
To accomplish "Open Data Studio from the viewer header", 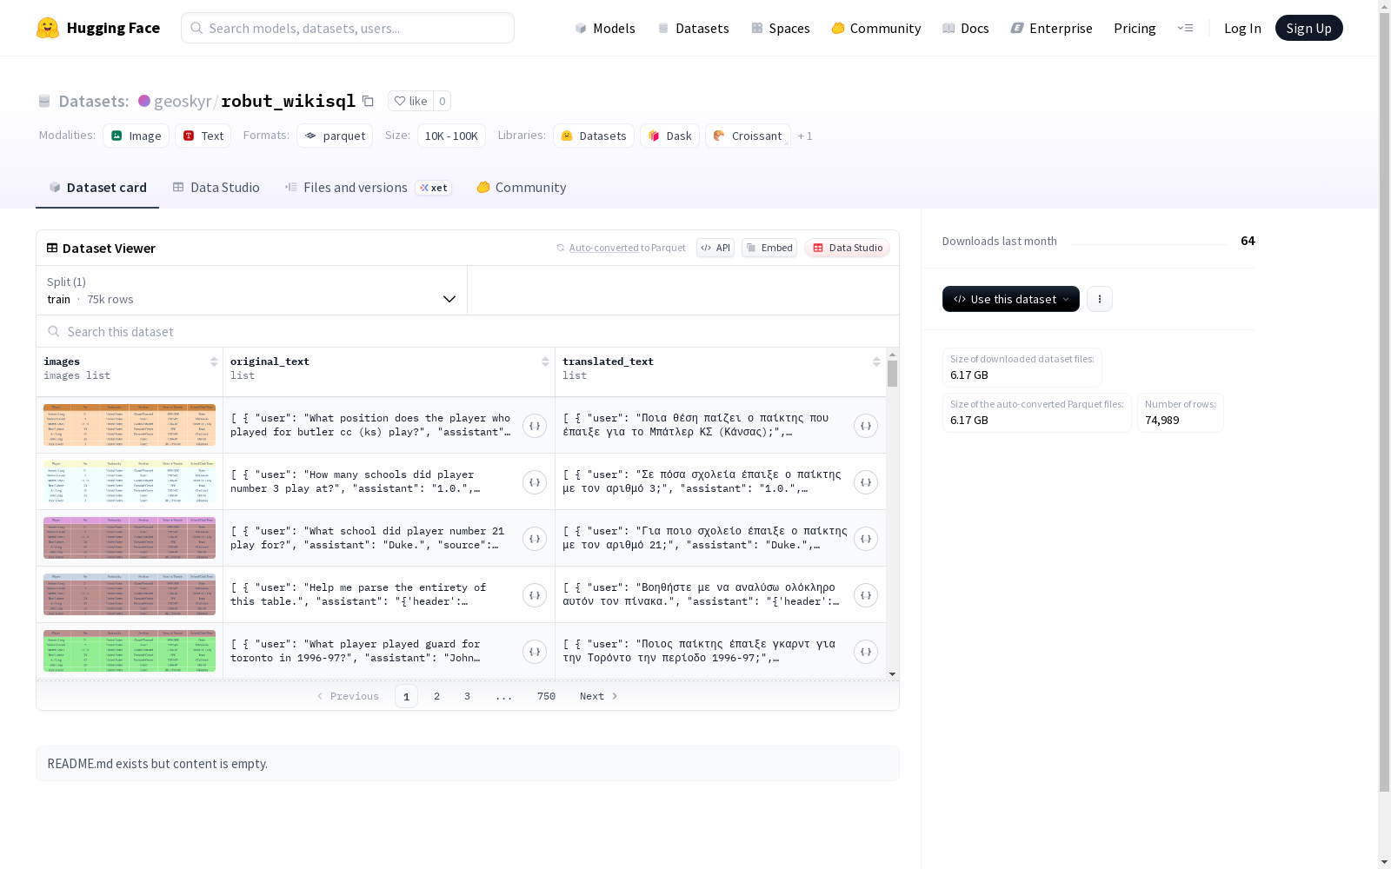I will (848, 248).
